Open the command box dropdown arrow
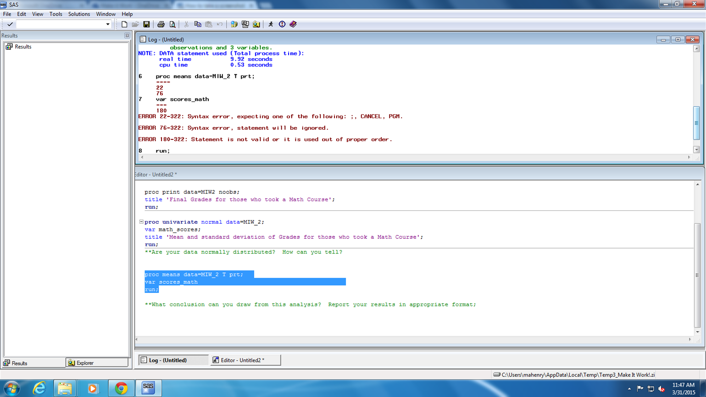Screen dimensions: 706x397 pos(108,24)
